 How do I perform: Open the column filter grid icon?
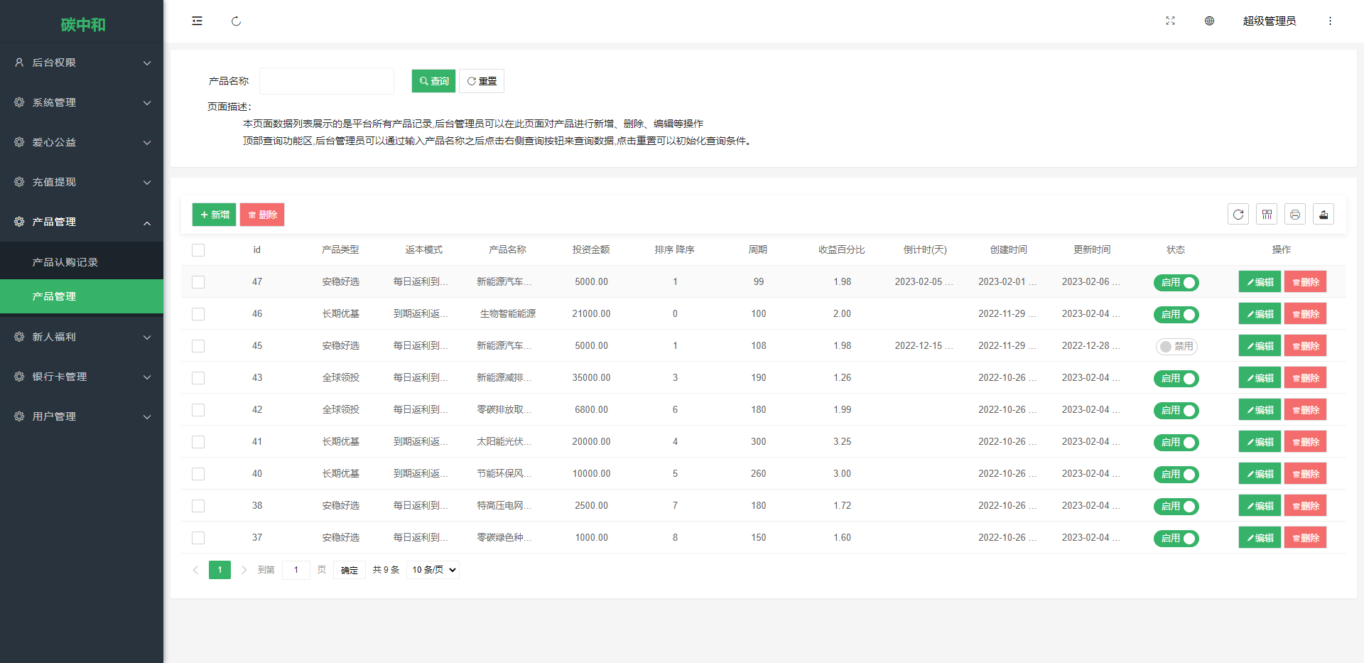tap(1267, 215)
